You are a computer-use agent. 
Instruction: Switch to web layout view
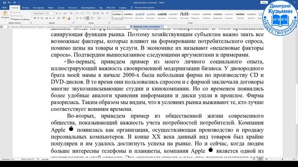point(266,159)
